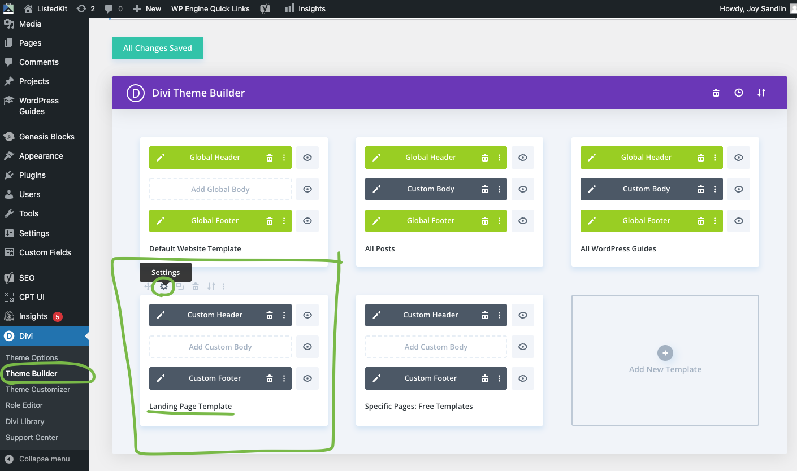Click the move handle icon above Landing Page Template
This screenshot has height=471, width=797.
[x=148, y=286]
